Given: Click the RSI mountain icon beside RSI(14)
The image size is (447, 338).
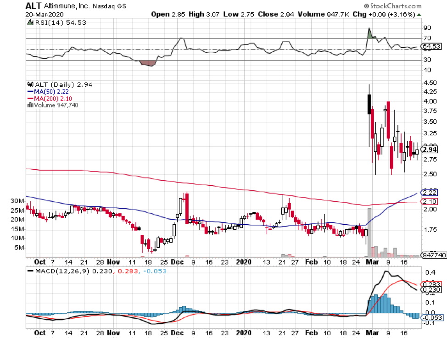Looking at the screenshot, I should 30,22.
